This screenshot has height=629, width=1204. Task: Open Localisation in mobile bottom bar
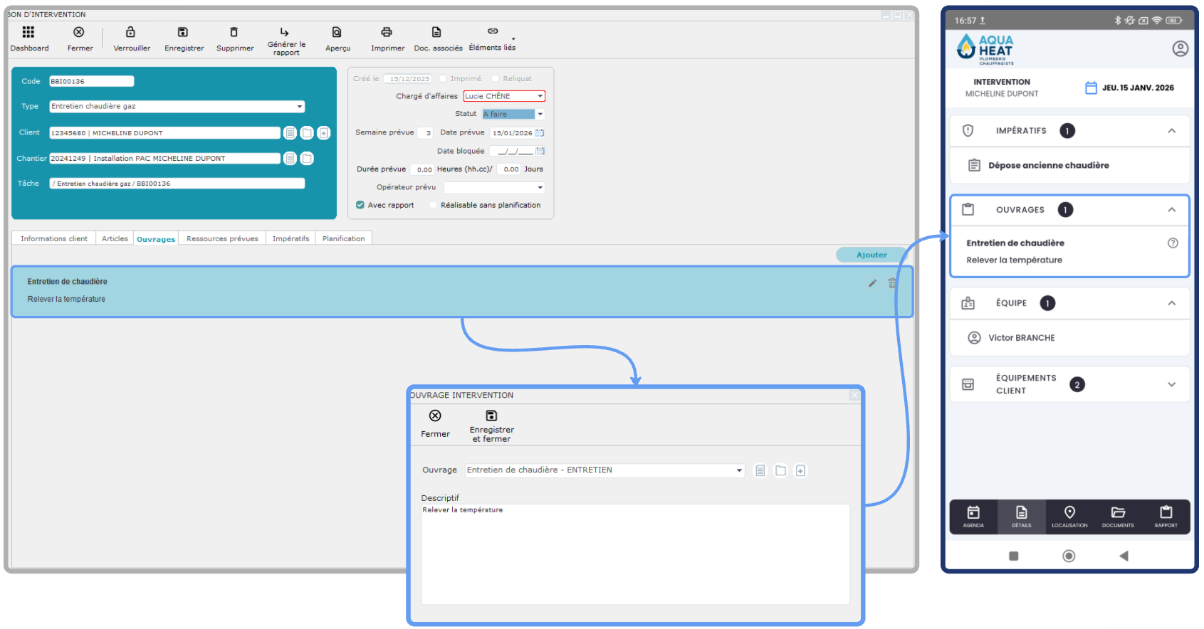point(1069,516)
